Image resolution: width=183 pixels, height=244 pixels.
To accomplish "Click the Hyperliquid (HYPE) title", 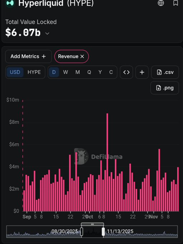I will pos(56,3).
